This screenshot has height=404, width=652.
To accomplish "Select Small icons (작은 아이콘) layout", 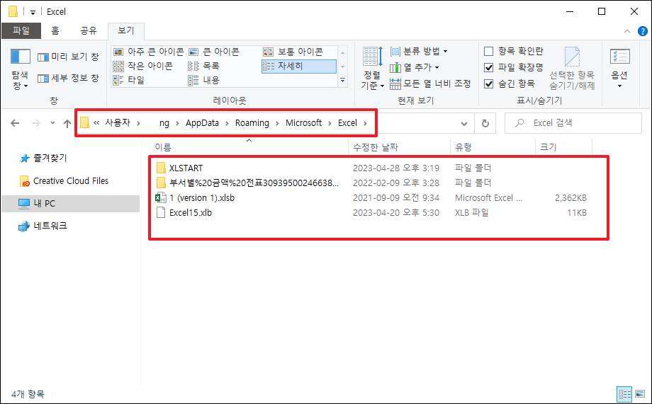I will 143,66.
